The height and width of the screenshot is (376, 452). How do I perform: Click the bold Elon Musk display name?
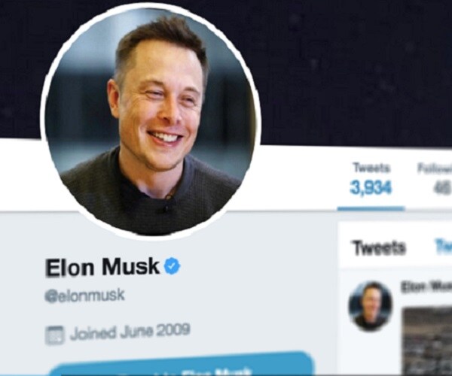[102, 267]
